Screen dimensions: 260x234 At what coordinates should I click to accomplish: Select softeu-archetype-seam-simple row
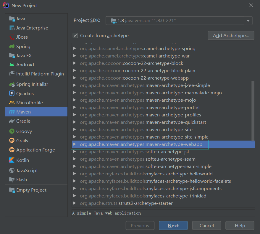tap(163, 166)
